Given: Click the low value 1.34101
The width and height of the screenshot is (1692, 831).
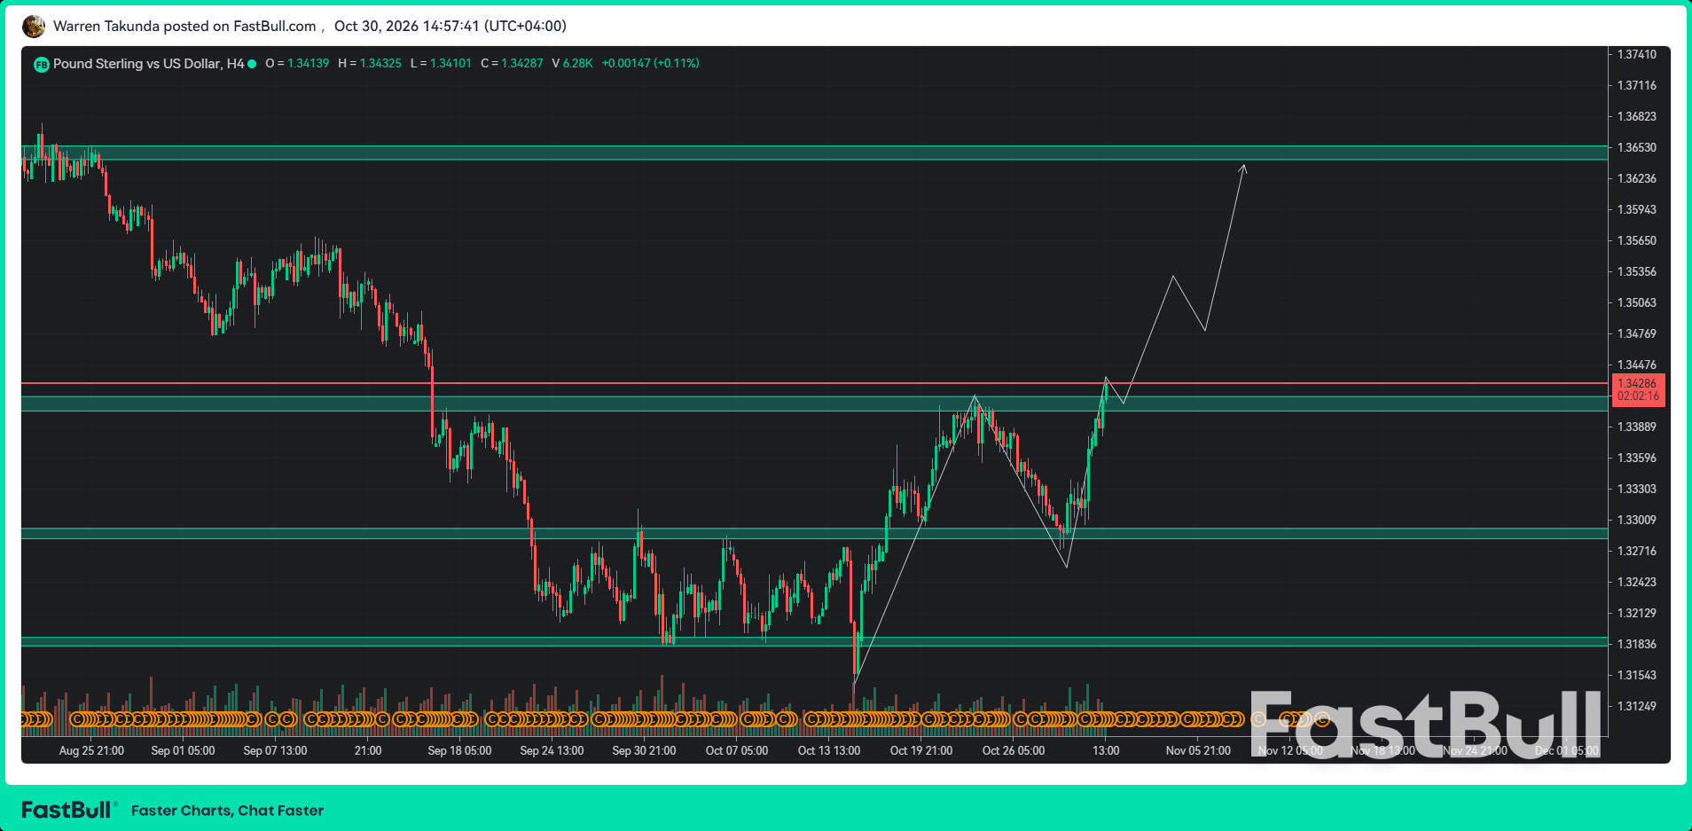Looking at the screenshot, I should [450, 64].
